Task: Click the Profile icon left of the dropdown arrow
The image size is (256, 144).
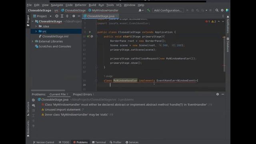Action: (x=203, y=10)
